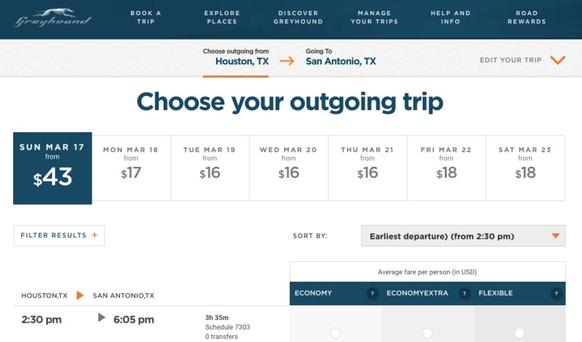Click the orange triangle beside HOUSTON,TX header
The width and height of the screenshot is (582, 342).
pos(80,296)
